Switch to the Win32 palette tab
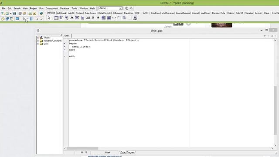 click(x=71, y=13)
